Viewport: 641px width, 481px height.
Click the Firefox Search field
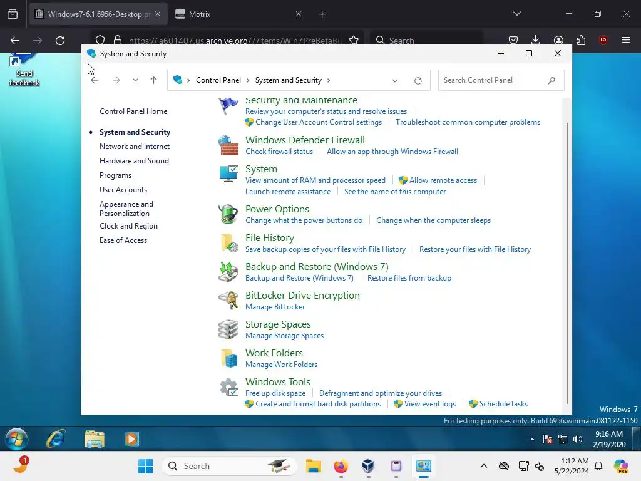[426, 40]
